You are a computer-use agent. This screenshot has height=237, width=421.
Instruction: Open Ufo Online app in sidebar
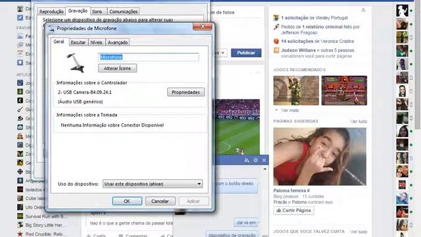point(35,207)
